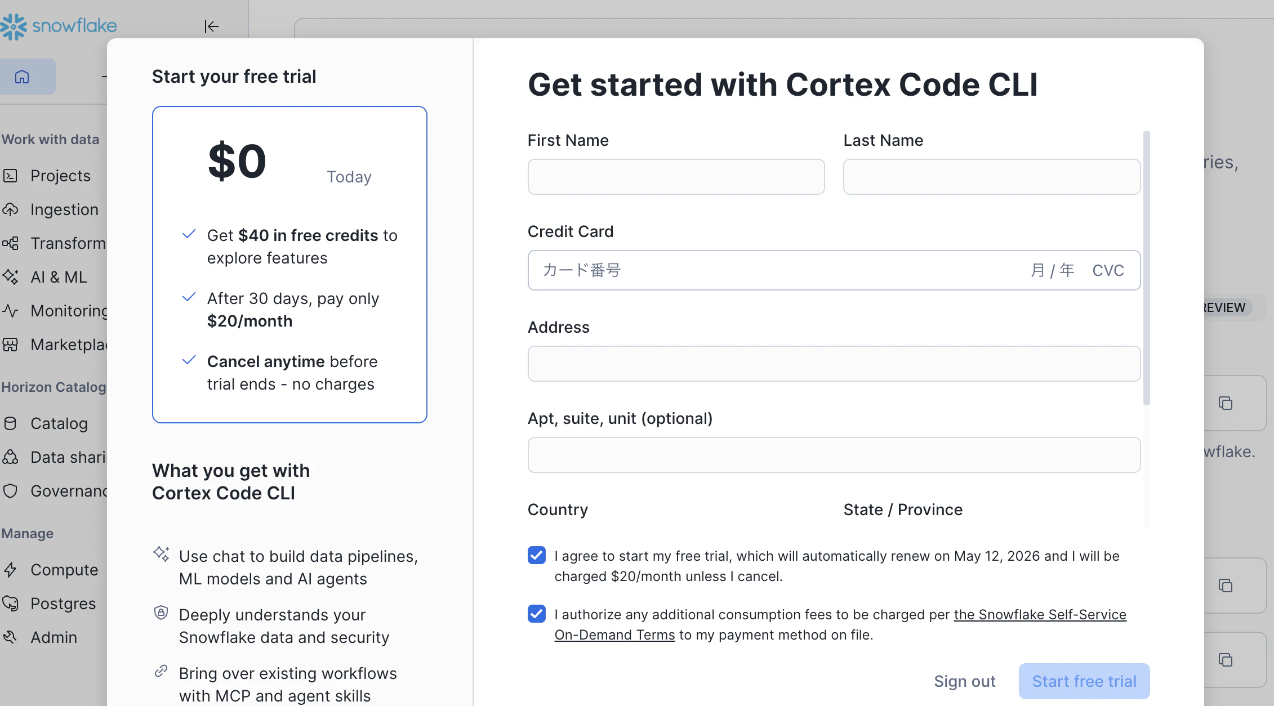Screen dimensions: 1274x706
Task: Click the "Get $40 in free credits" text
Action: [302, 247]
